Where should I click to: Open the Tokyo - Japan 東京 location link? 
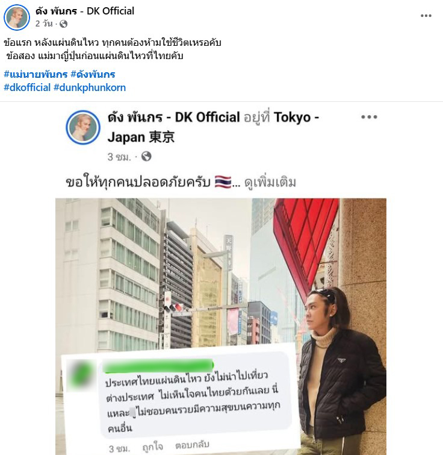tap(213, 127)
